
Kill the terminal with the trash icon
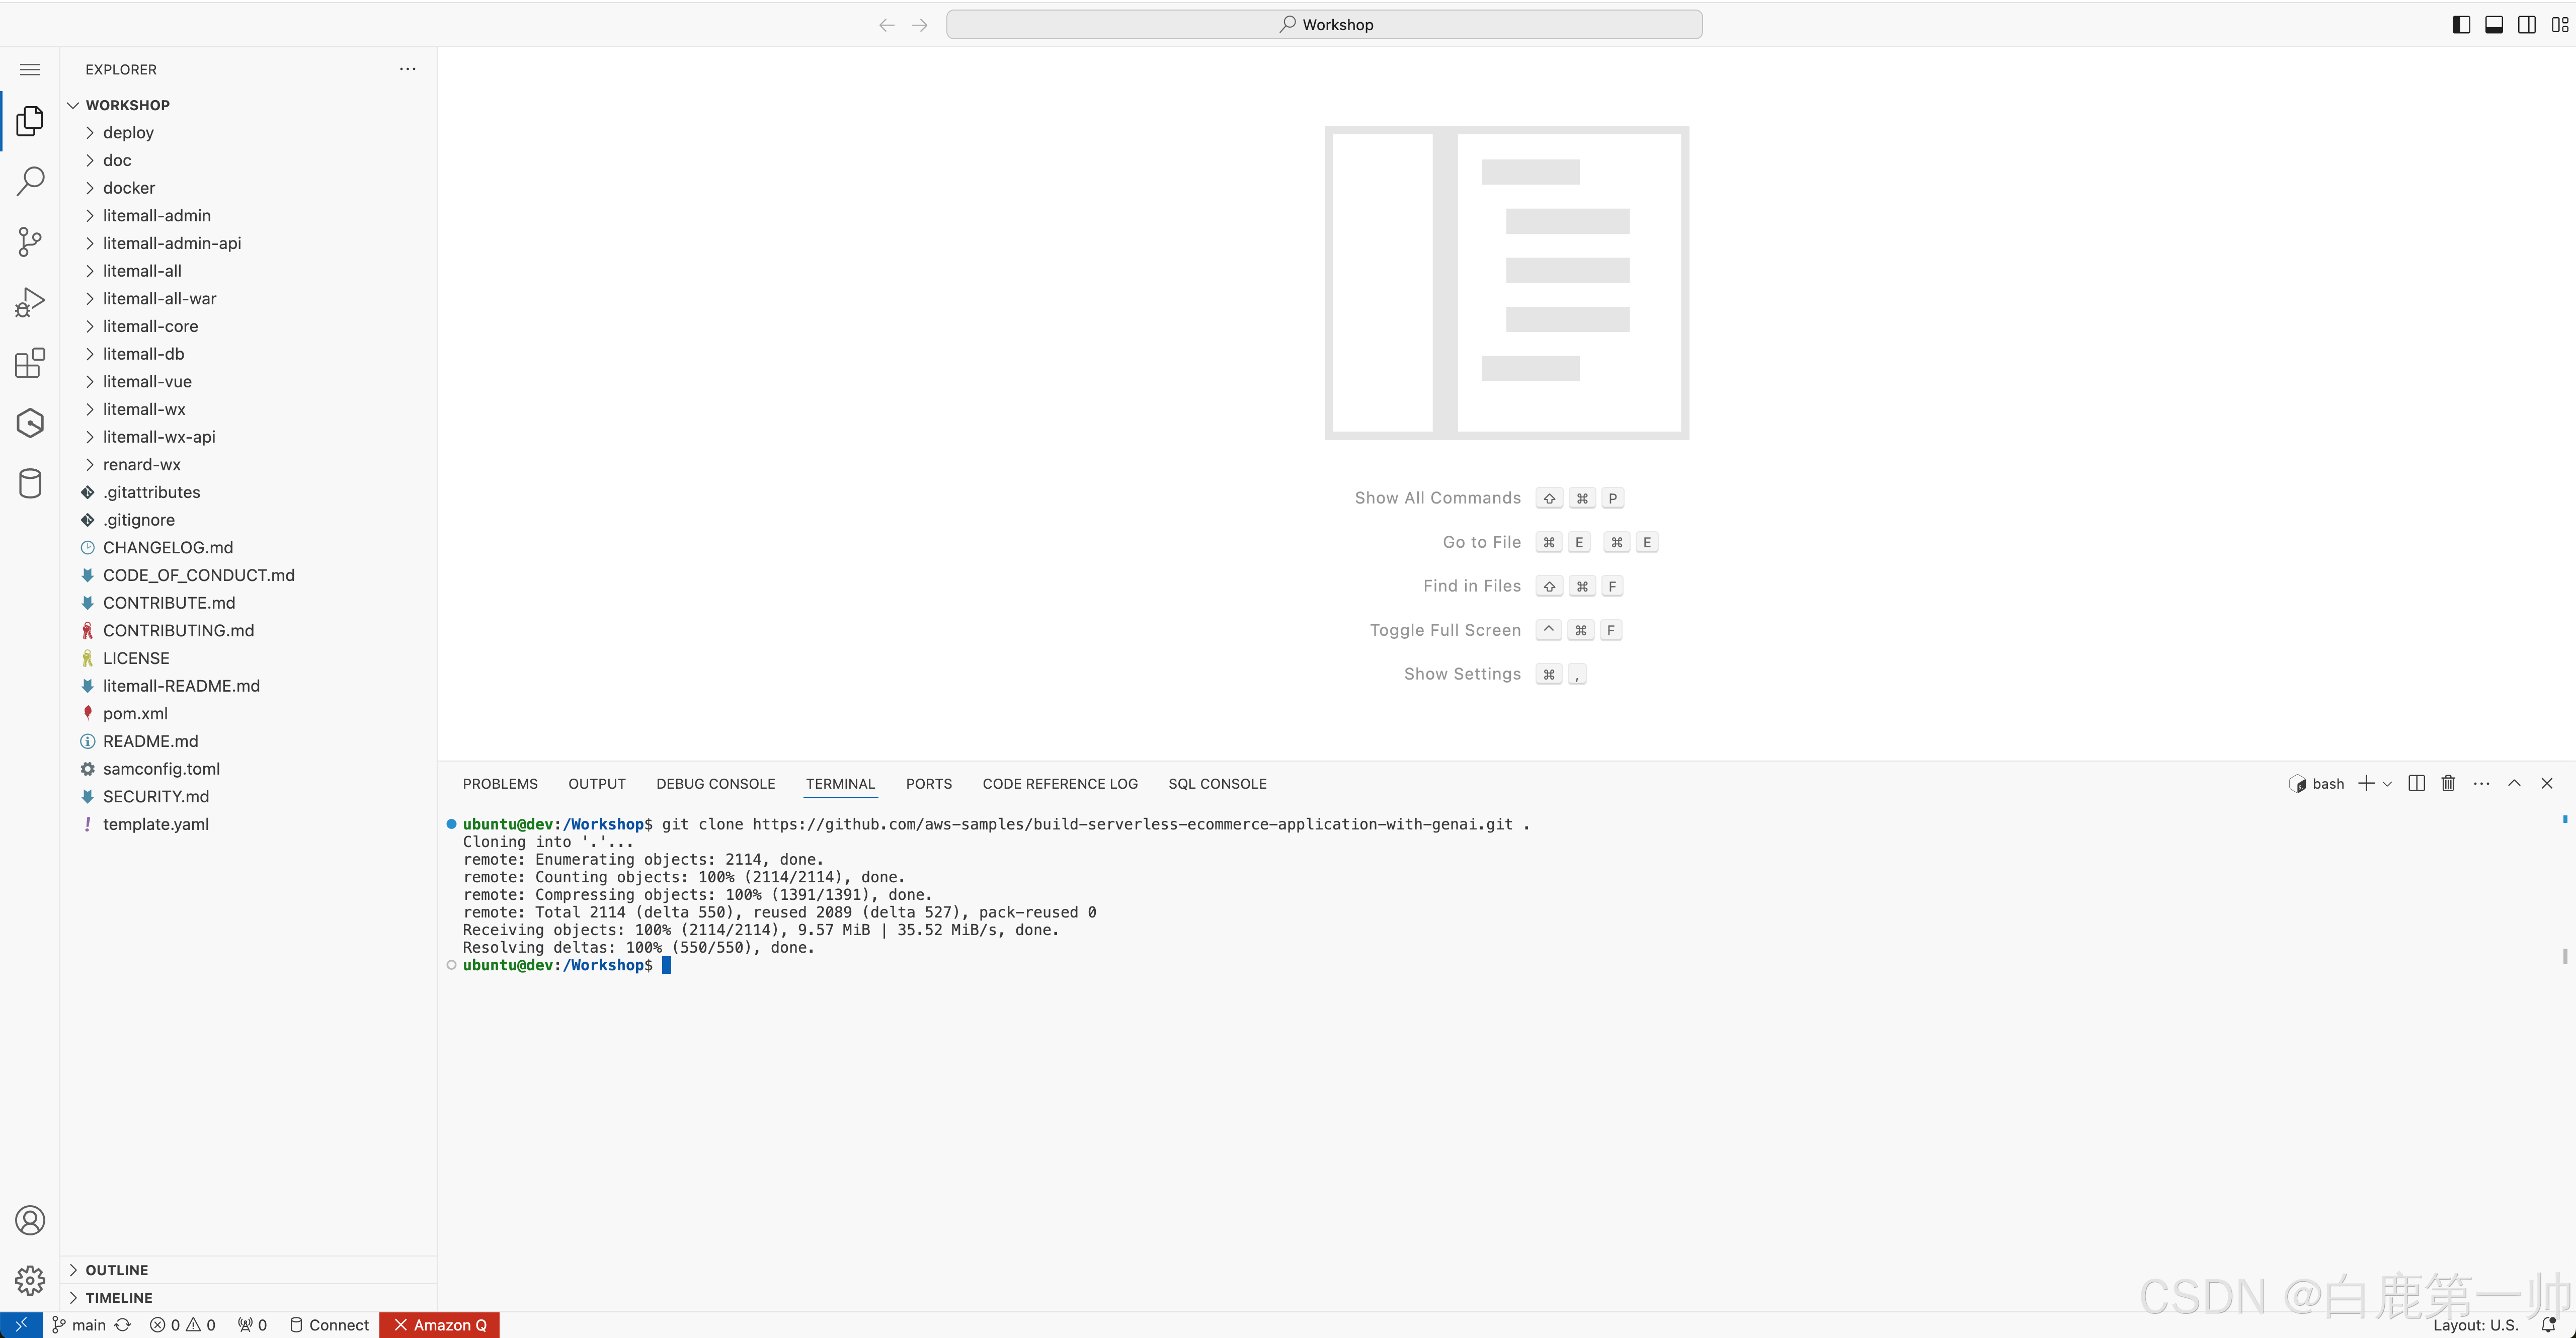tap(2448, 783)
